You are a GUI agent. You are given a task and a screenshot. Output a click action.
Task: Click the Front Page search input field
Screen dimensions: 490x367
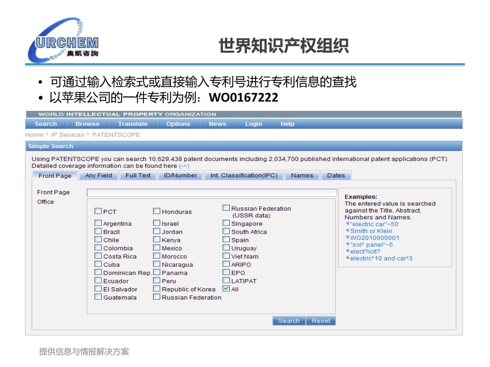point(212,193)
